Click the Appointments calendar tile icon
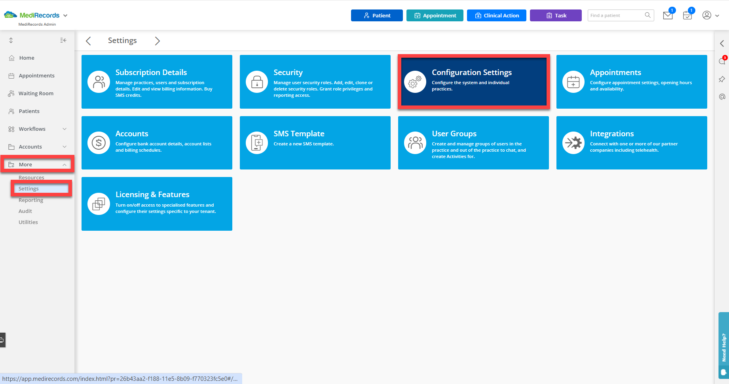This screenshot has width=729, height=384. coord(573,82)
